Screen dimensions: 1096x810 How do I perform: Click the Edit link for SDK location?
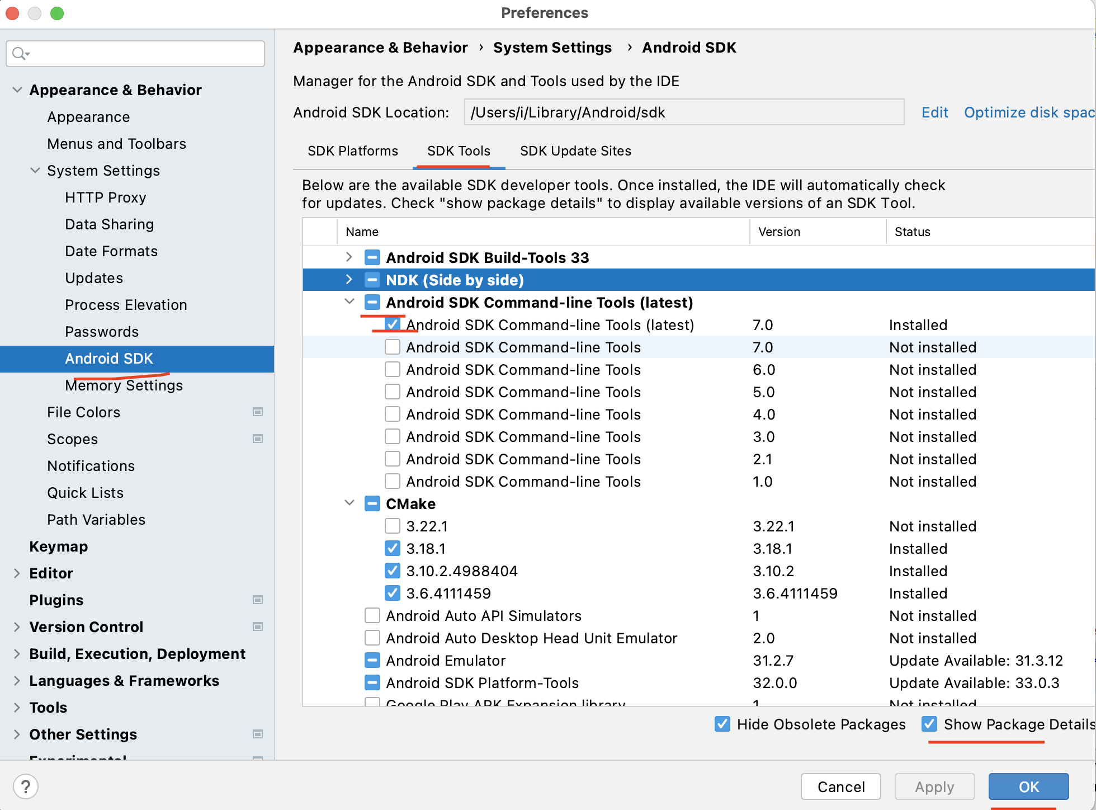[x=934, y=112]
